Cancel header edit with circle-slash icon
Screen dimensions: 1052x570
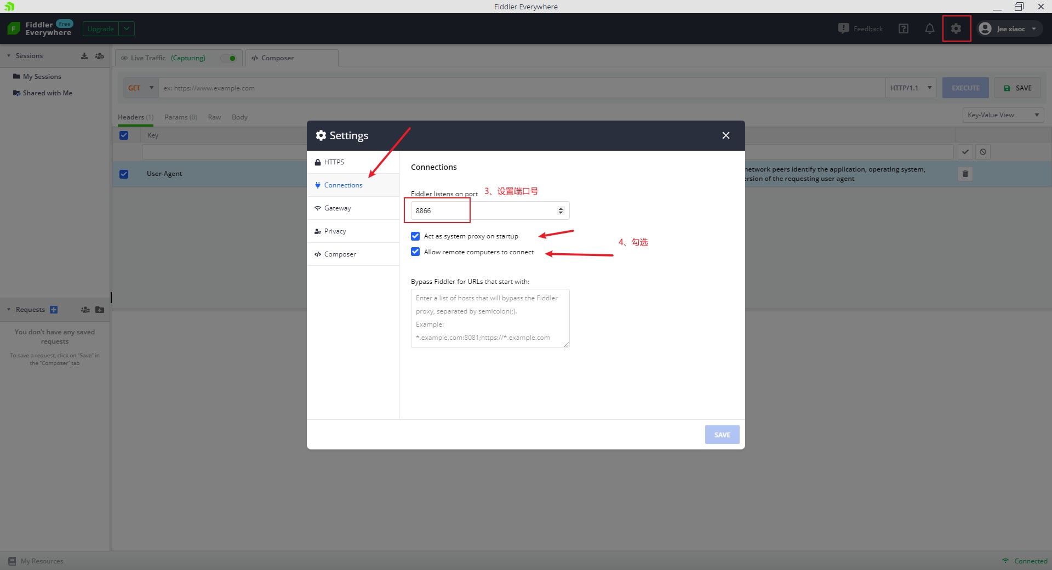[983, 152]
